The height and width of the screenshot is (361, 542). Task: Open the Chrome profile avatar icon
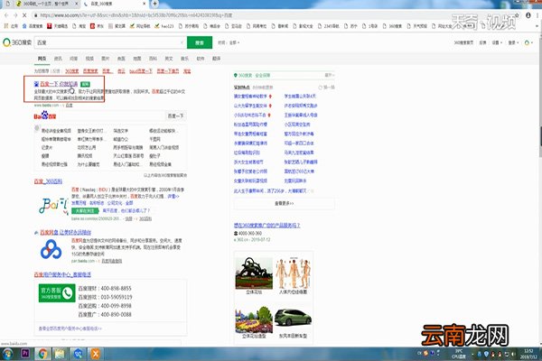(x=528, y=15)
